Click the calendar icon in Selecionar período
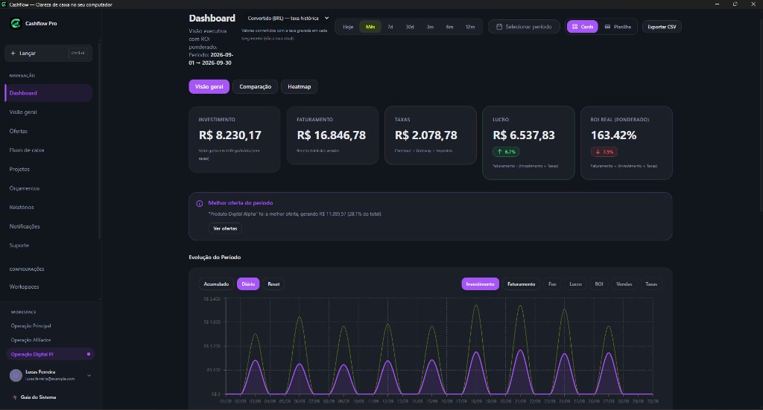Screen dimensions: 763x410 pos(498,27)
